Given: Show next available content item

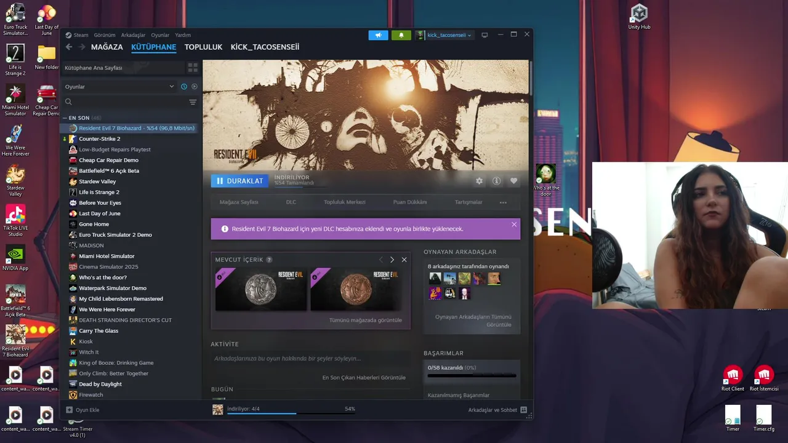Looking at the screenshot, I should point(392,260).
